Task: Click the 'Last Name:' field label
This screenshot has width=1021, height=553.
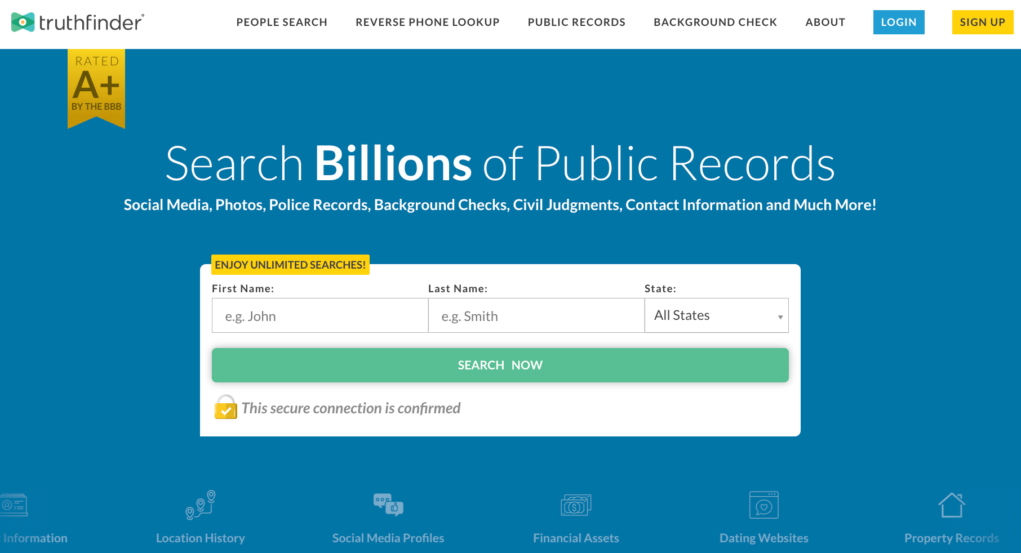Action: (458, 288)
